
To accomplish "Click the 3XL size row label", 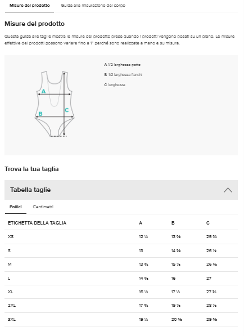I will click(12, 320).
